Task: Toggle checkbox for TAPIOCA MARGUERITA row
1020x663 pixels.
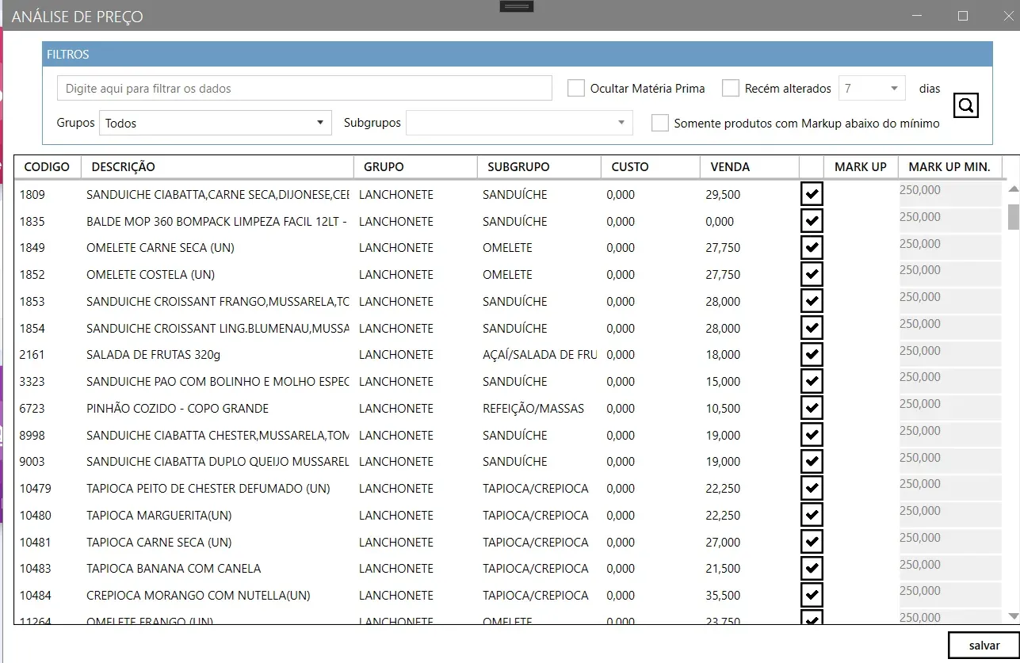Action: click(812, 515)
